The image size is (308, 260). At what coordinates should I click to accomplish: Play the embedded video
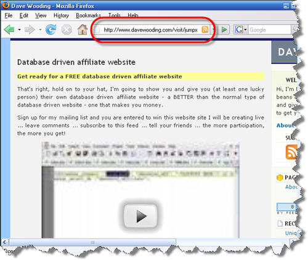(141, 216)
